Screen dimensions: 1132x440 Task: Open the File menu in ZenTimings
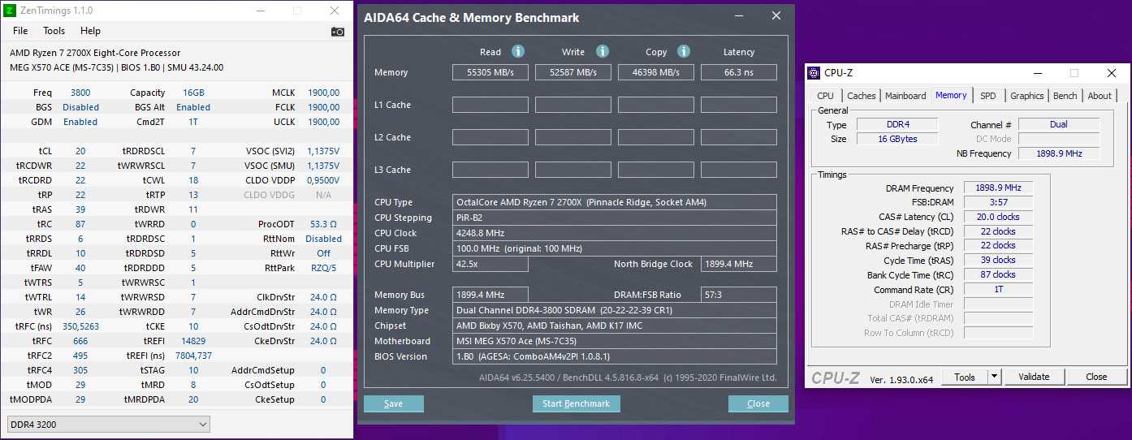[20, 31]
